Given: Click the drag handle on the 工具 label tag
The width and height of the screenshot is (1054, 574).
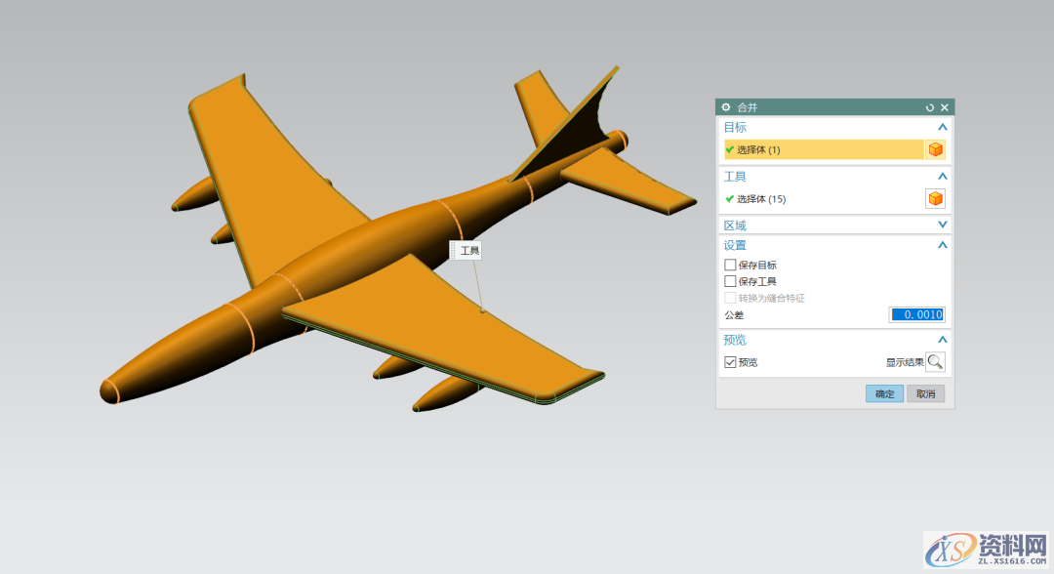Looking at the screenshot, I should coord(454,251).
